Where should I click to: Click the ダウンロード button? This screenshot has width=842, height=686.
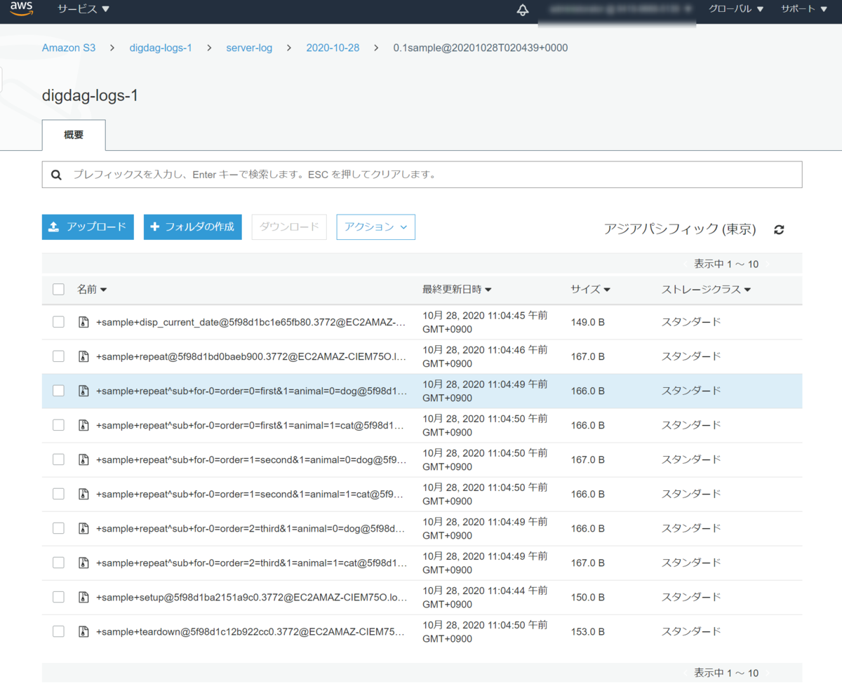tap(289, 227)
